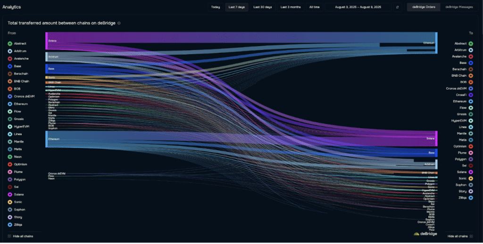Screen dimensions: 483x244
Task: Toggle Zilliqa icon in From list
Action: (10, 225)
